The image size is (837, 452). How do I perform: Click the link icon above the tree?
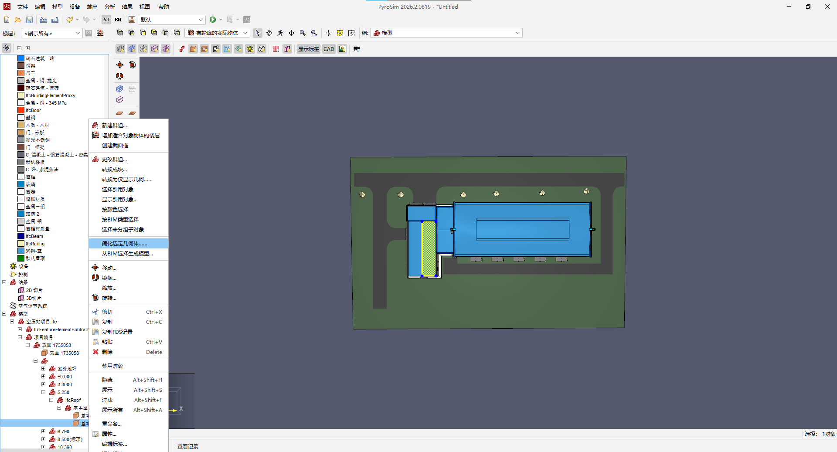click(6, 48)
